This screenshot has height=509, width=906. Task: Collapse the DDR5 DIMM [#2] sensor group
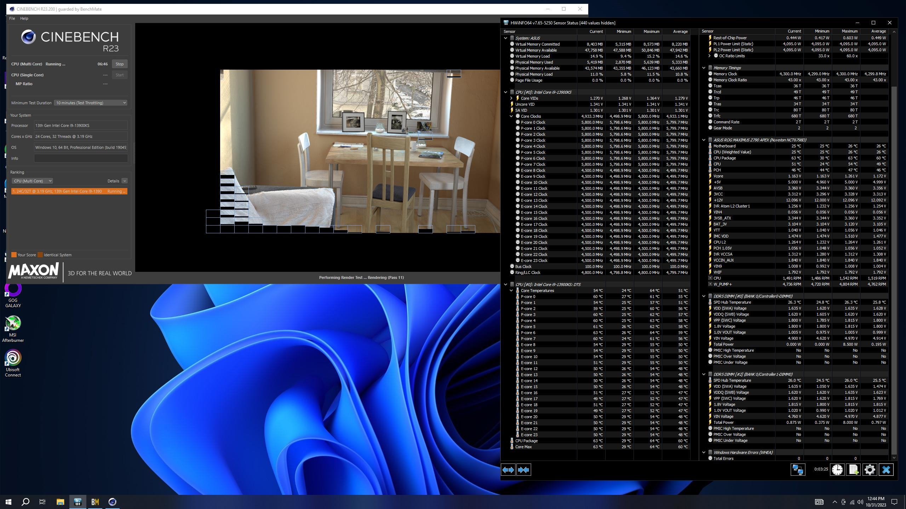tap(704, 374)
